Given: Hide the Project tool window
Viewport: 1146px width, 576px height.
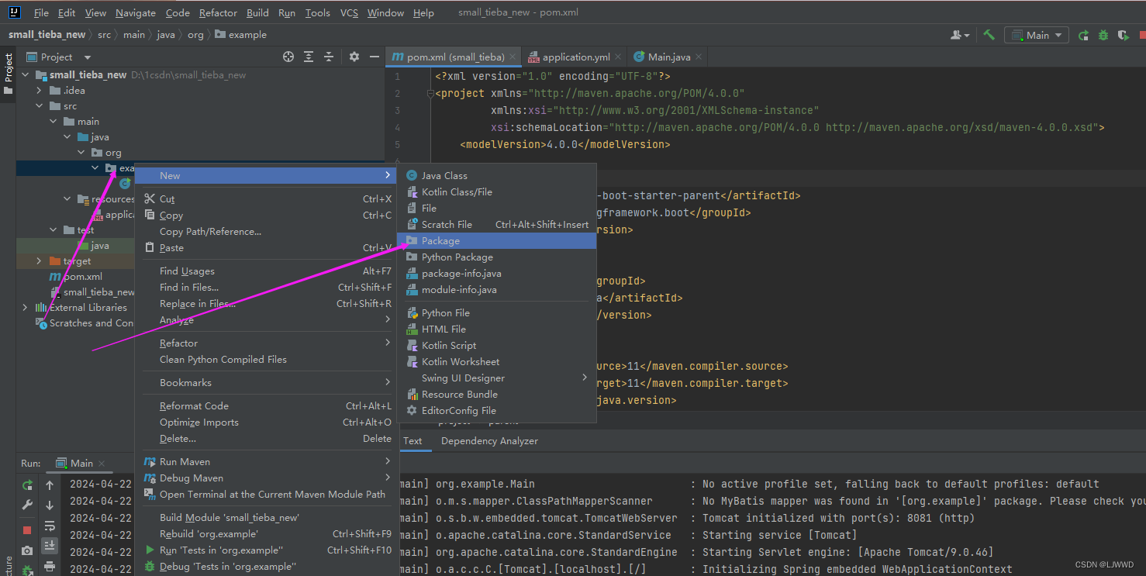Looking at the screenshot, I should click(x=375, y=57).
